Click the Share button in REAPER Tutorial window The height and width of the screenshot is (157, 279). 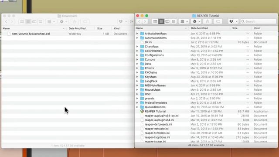click(x=208, y=21)
